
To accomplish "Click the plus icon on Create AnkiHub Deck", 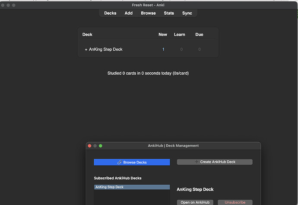I will (197, 162).
